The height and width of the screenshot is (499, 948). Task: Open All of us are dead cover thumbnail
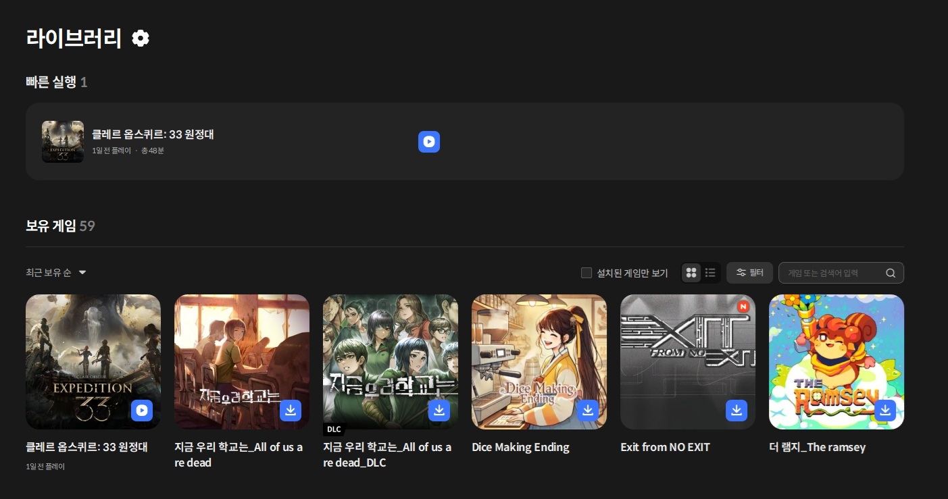[x=242, y=362]
